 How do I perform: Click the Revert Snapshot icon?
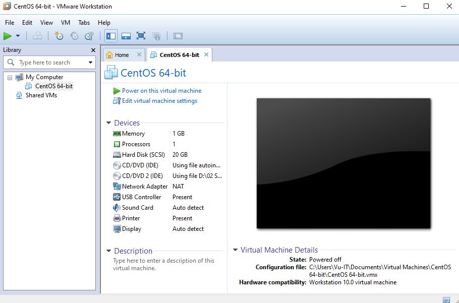[74, 36]
